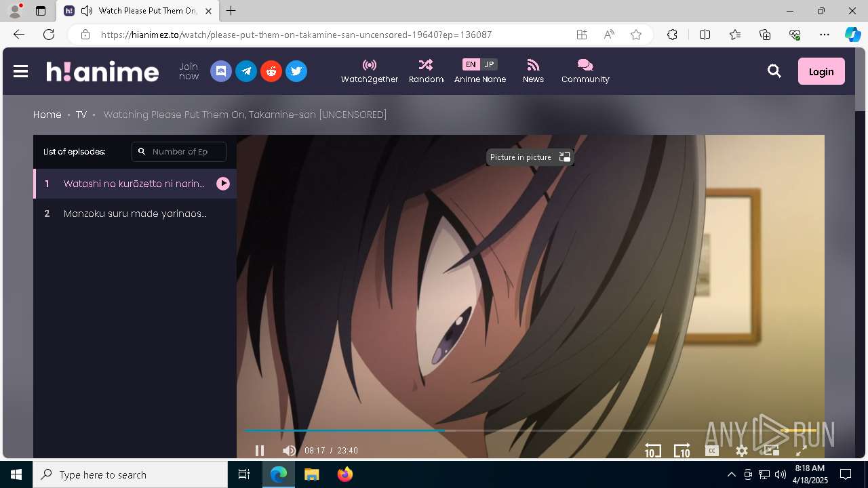
Task: Pick a Random anime
Action: tap(426, 71)
